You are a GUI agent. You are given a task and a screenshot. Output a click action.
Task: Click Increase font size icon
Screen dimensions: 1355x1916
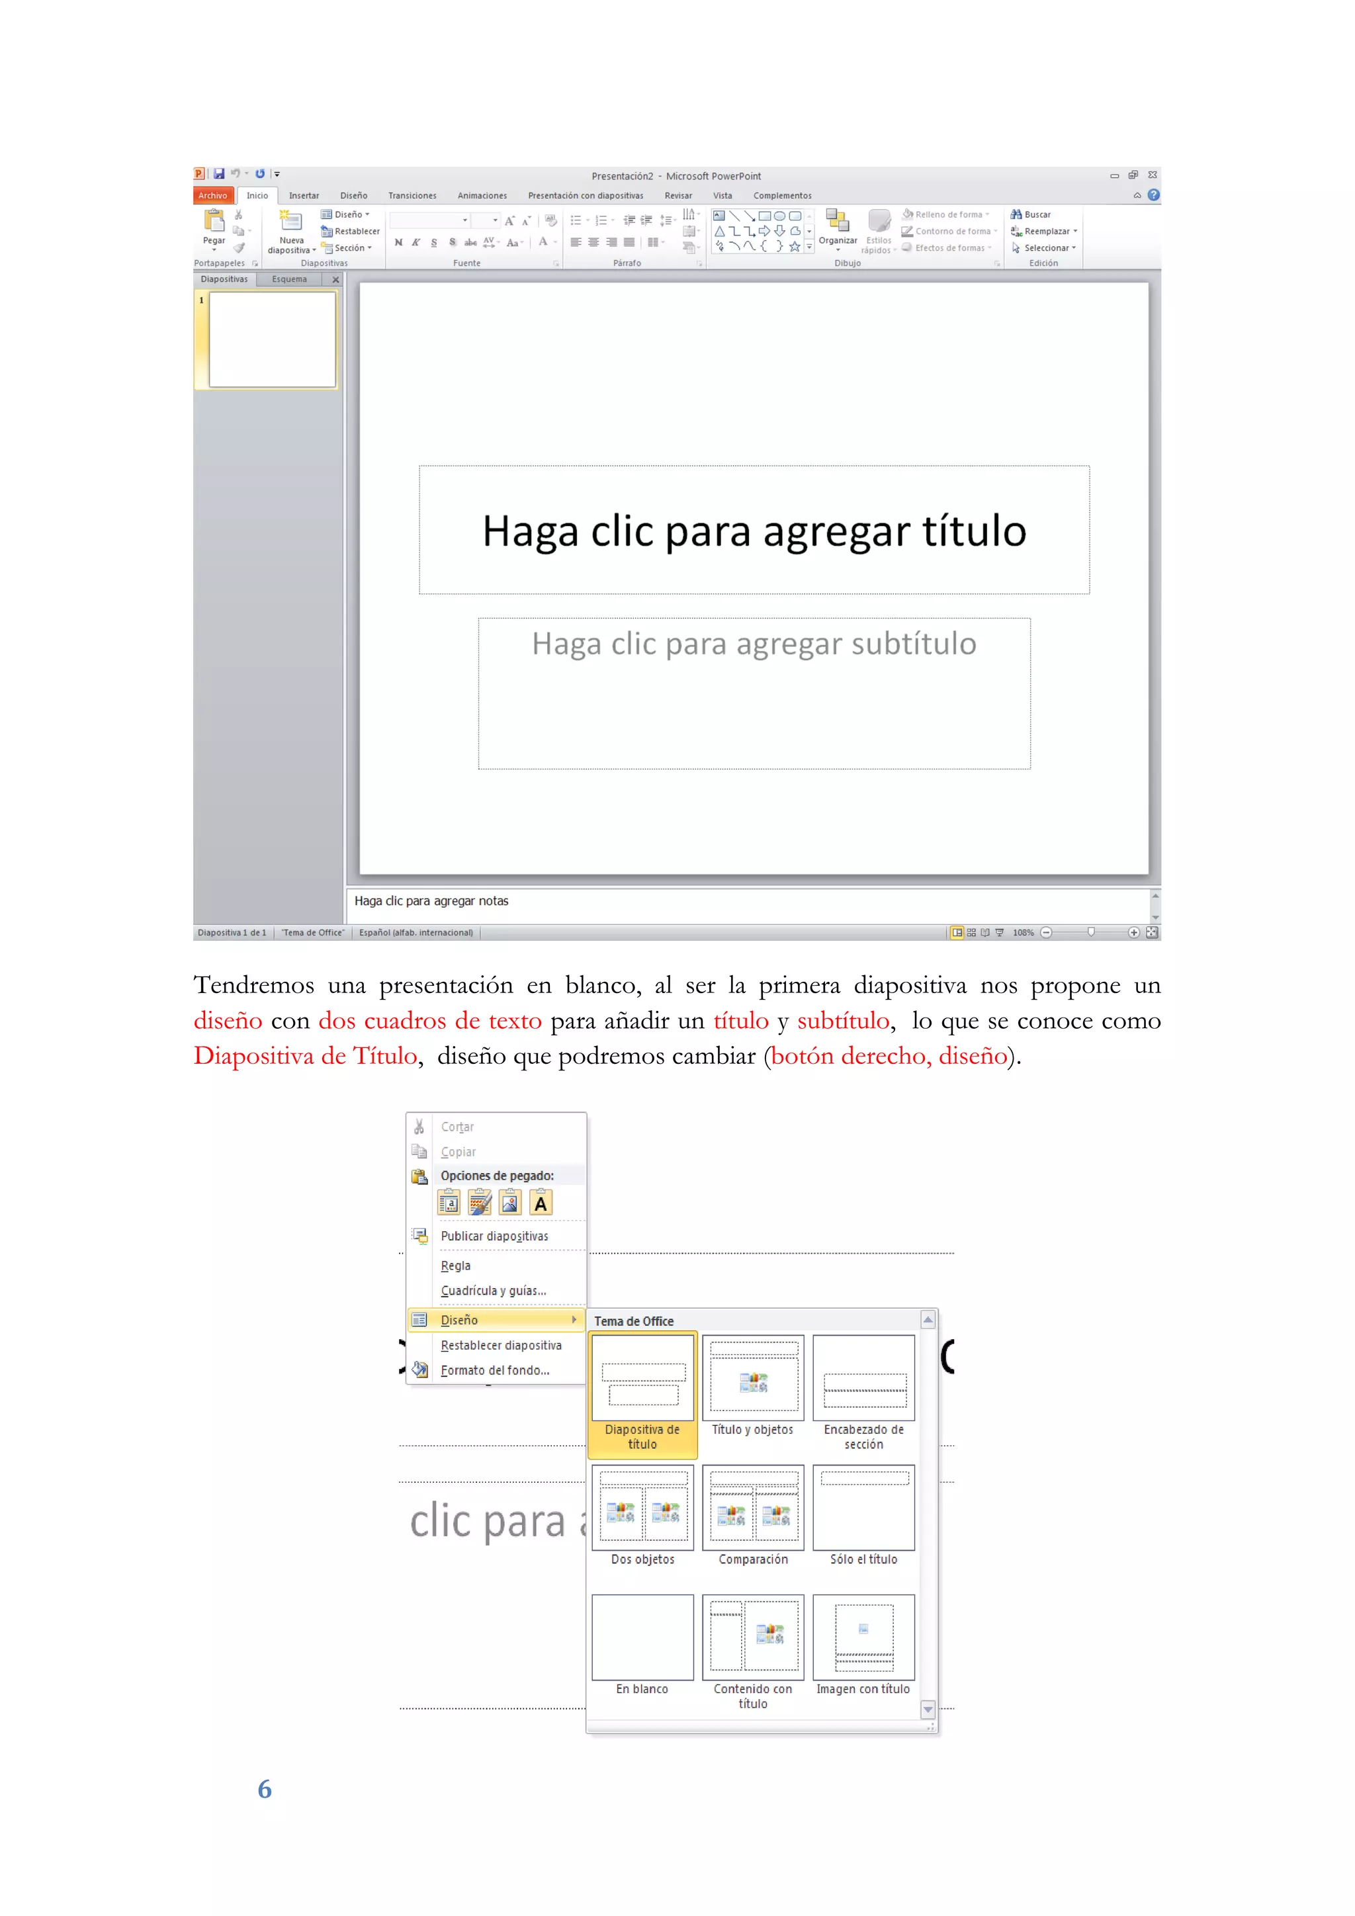click(510, 220)
